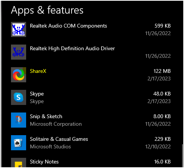Viewport: 184px width, 168px height.
Task: Click Realtek Audio COM Components date 11/26/2022
Action: pos(158,34)
